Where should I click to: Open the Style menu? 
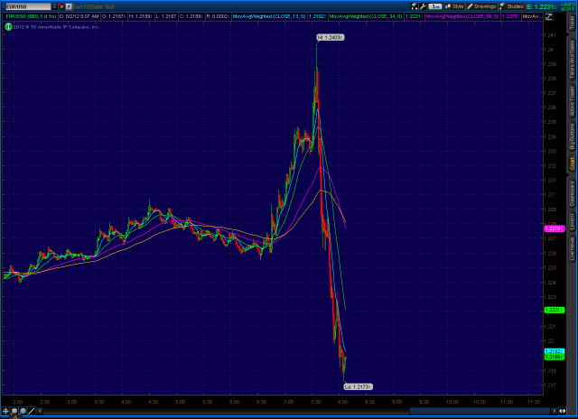(x=454, y=6)
